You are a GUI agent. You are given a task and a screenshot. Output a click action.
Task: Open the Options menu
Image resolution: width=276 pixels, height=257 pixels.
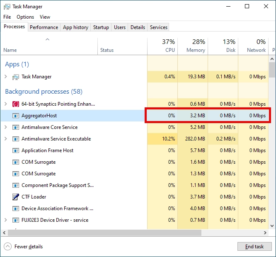tap(25, 17)
